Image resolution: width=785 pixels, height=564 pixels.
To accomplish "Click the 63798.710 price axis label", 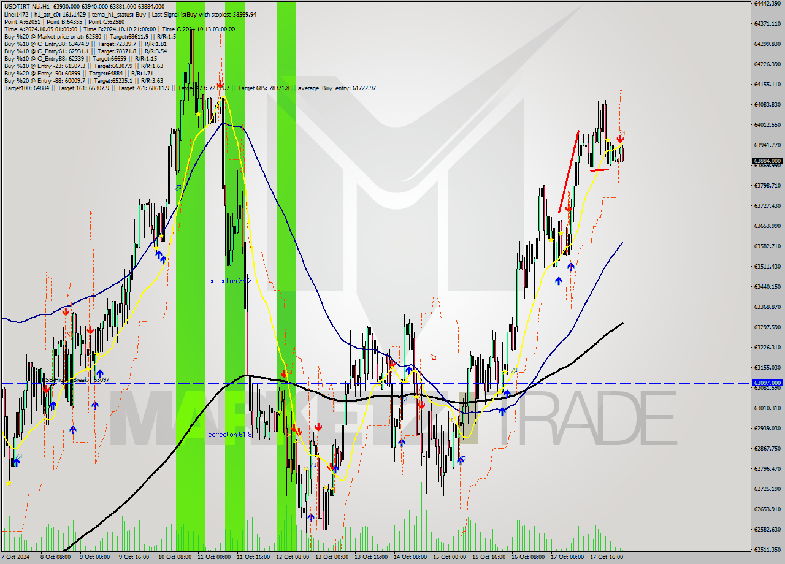I will 767,185.
